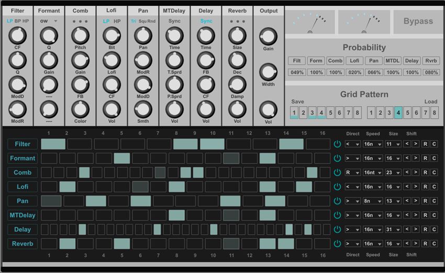Select HP mode in Filter section
The width and height of the screenshot is (445, 273).
[x=26, y=21]
